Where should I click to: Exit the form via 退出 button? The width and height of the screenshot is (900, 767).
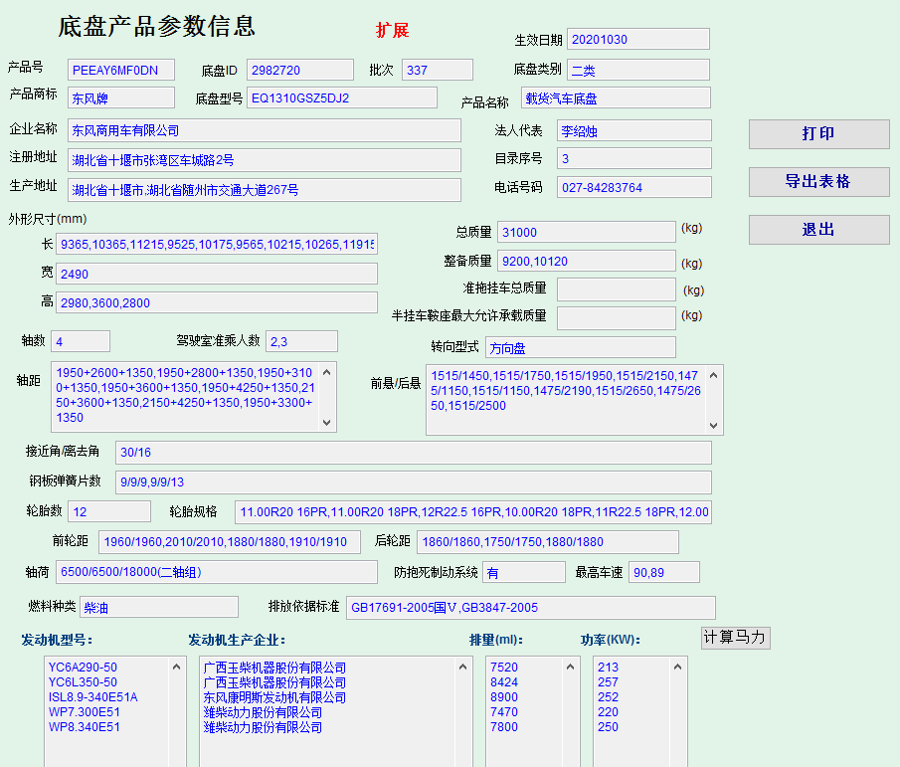(x=819, y=230)
